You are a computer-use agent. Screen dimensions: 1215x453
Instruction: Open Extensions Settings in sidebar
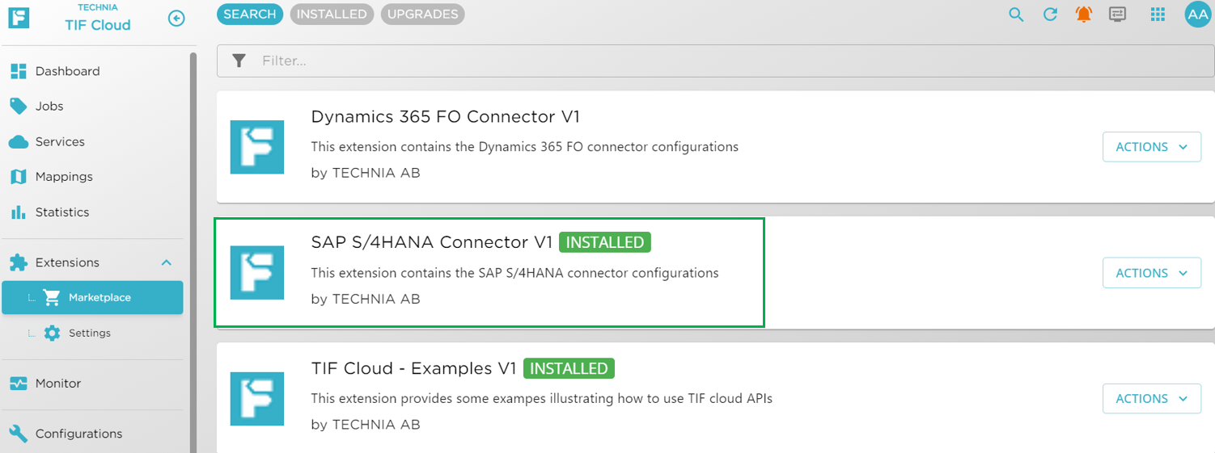point(89,333)
